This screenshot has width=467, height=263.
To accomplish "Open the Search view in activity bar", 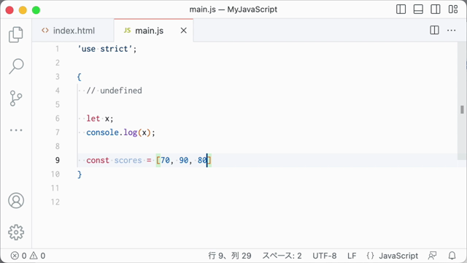I will tap(16, 66).
